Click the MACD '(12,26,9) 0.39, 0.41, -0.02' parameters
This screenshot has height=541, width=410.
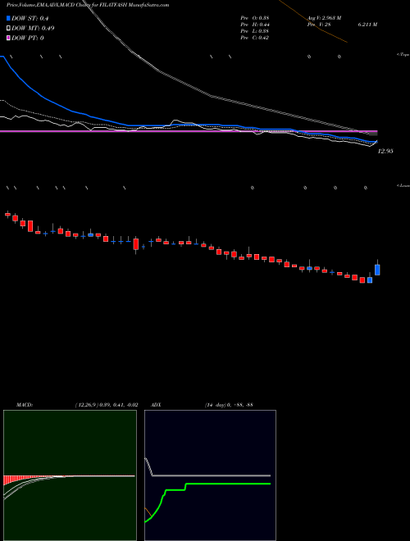click(107, 405)
